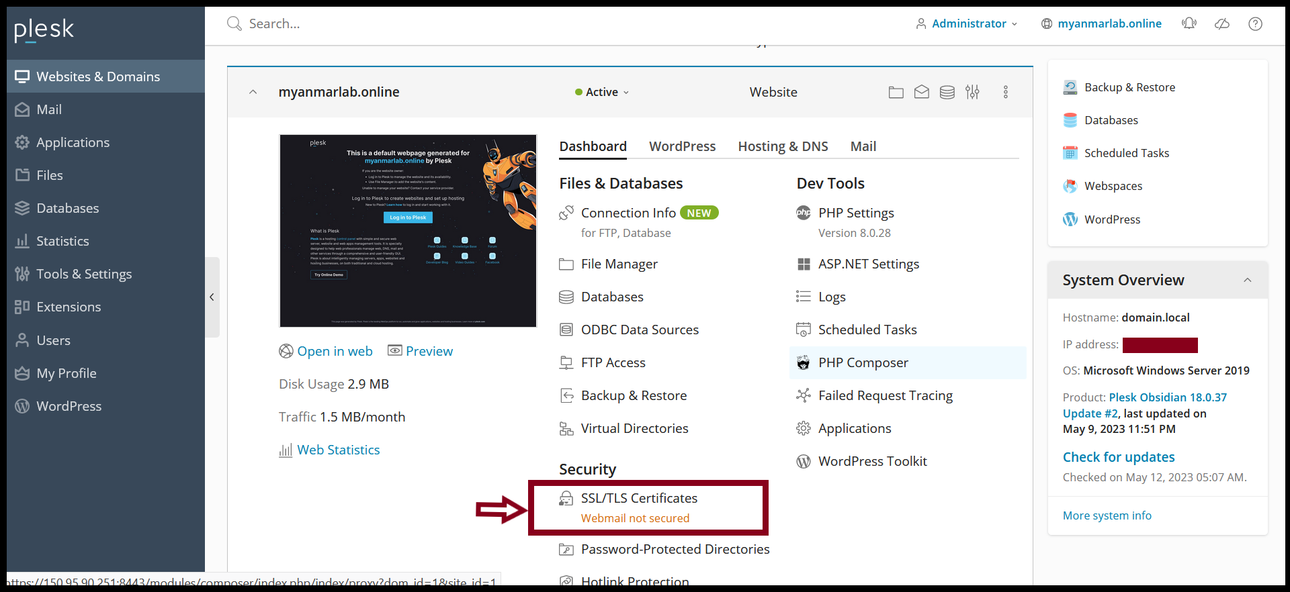Select Tools & Settings in sidebar

(84, 274)
